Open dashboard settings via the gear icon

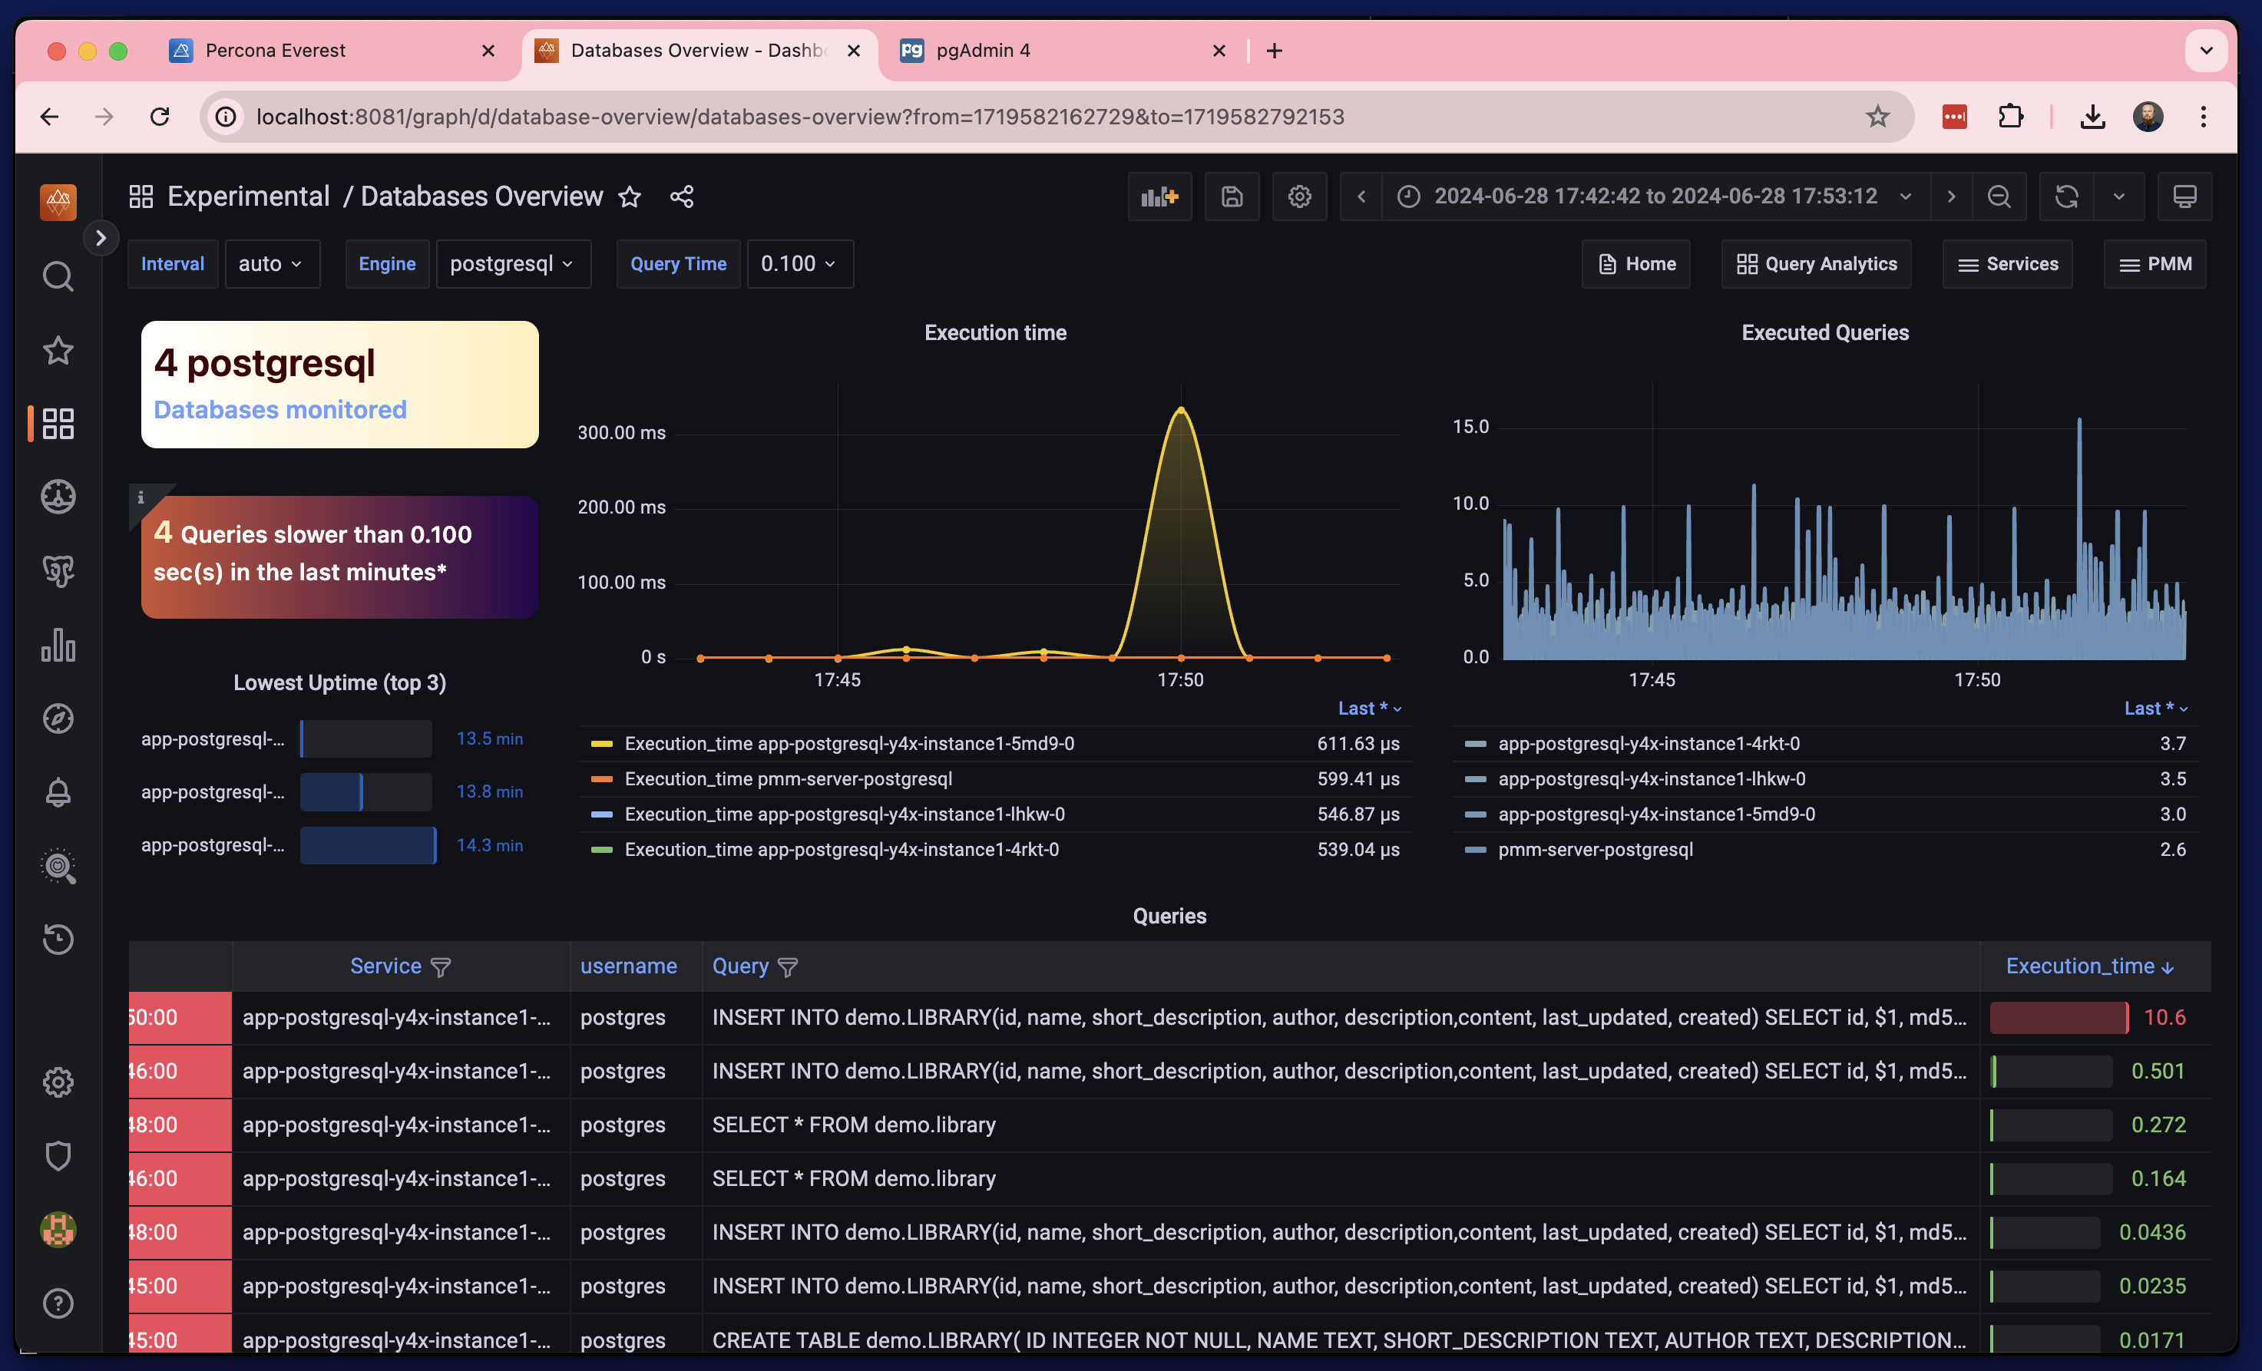pos(1299,197)
